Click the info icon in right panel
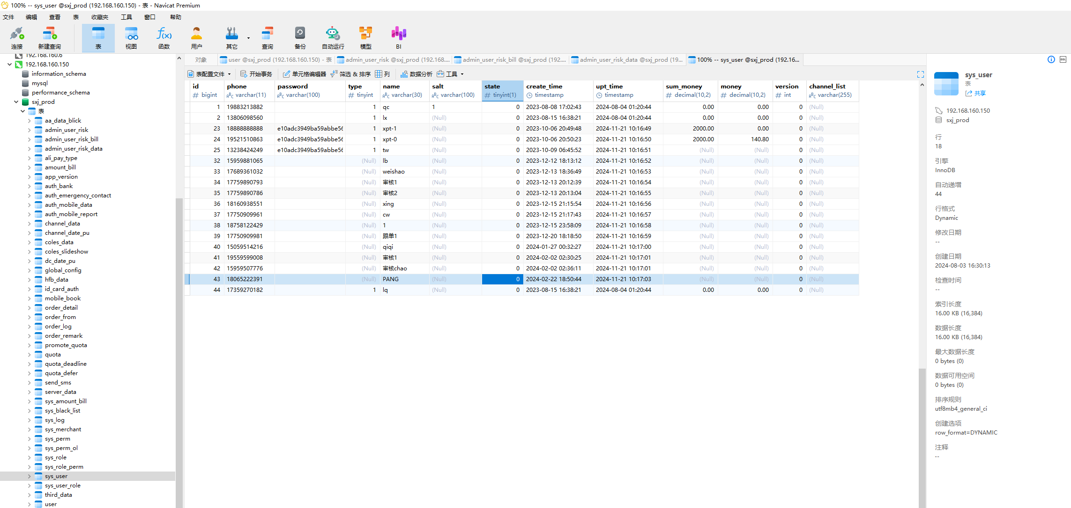The width and height of the screenshot is (1071, 508). [x=1051, y=59]
